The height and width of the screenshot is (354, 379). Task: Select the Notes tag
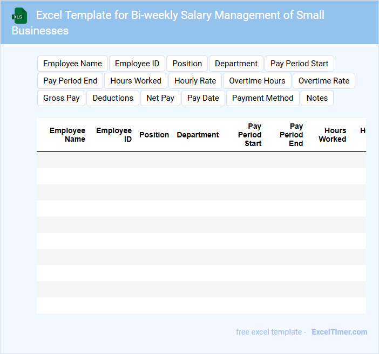click(x=317, y=98)
